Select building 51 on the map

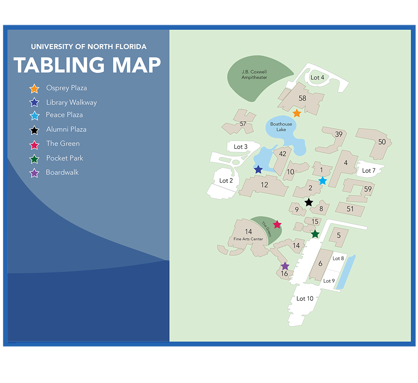tap(350, 209)
